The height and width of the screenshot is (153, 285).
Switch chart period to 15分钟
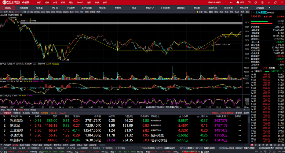point(23,12)
